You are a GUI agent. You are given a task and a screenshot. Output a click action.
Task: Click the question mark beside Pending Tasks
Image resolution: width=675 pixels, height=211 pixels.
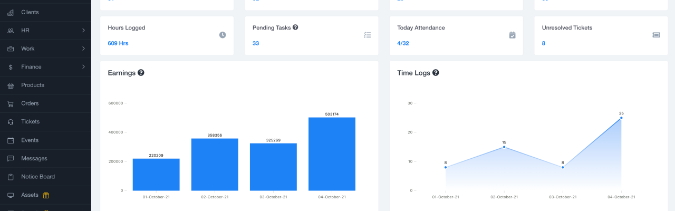point(295,27)
